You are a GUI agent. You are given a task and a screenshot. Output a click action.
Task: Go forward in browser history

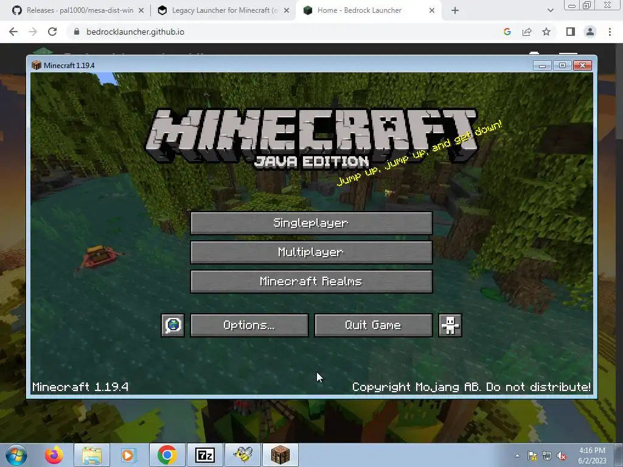[33, 32]
